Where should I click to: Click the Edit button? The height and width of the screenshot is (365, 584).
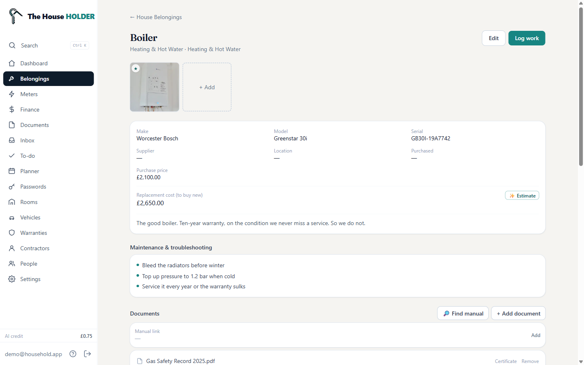click(x=494, y=38)
